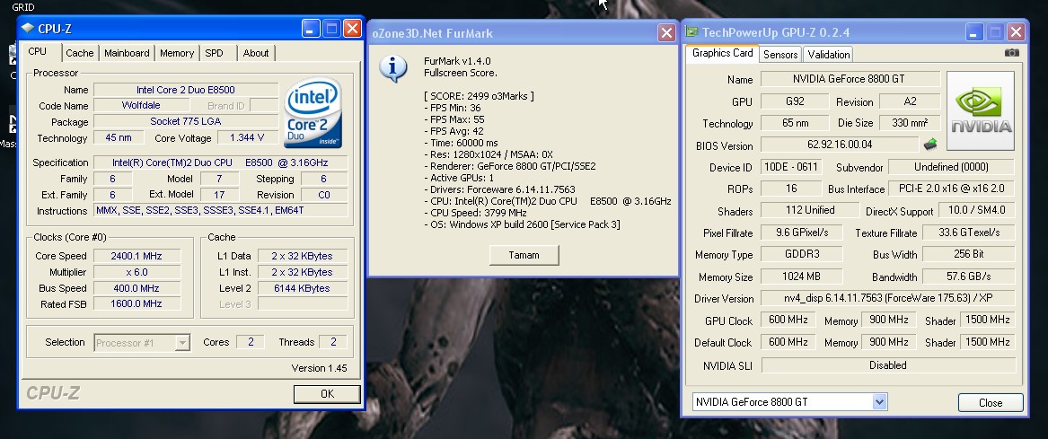The height and width of the screenshot is (439, 1048).
Task: Click the OK button in CPU-Z
Action: coord(327,393)
